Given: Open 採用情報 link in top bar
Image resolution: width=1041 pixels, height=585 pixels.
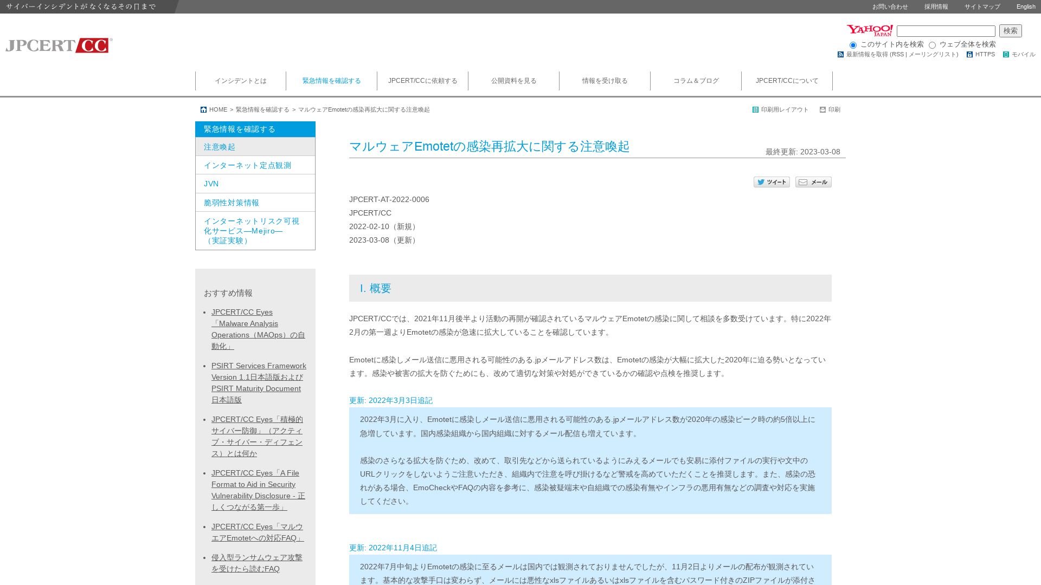Looking at the screenshot, I should coord(936,7).
